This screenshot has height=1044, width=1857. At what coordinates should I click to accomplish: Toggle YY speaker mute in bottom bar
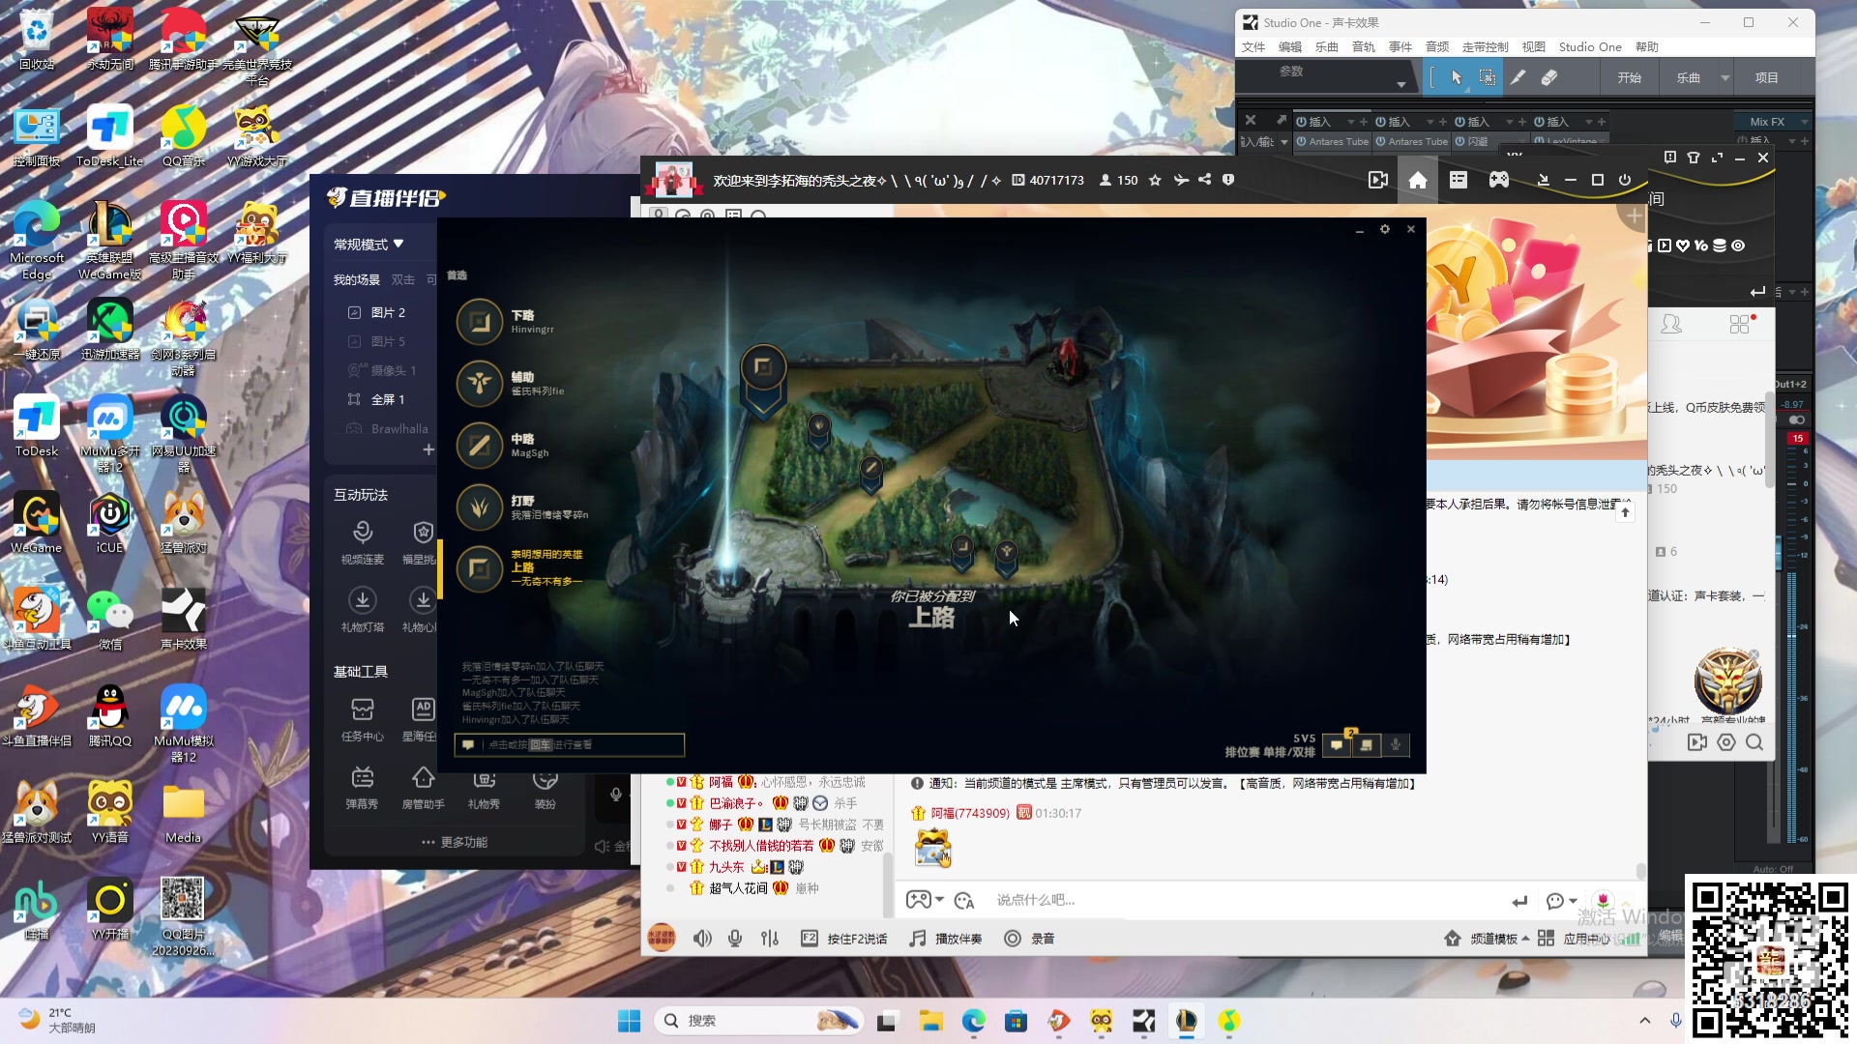point(703,939)
